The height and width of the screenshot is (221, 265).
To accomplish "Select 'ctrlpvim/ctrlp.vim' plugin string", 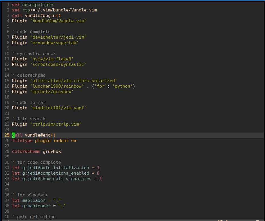I will 56,124.
